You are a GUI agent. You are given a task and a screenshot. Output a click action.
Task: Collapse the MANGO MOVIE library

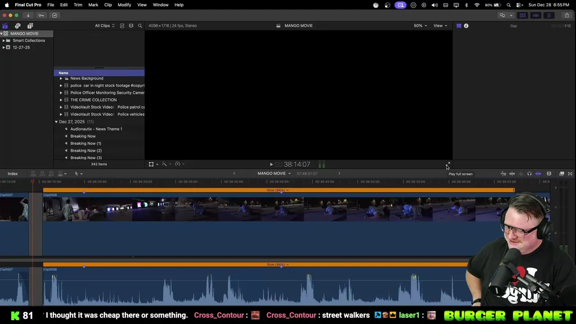1,34
